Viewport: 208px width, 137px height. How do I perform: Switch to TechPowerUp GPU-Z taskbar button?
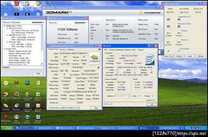[169, 128]
